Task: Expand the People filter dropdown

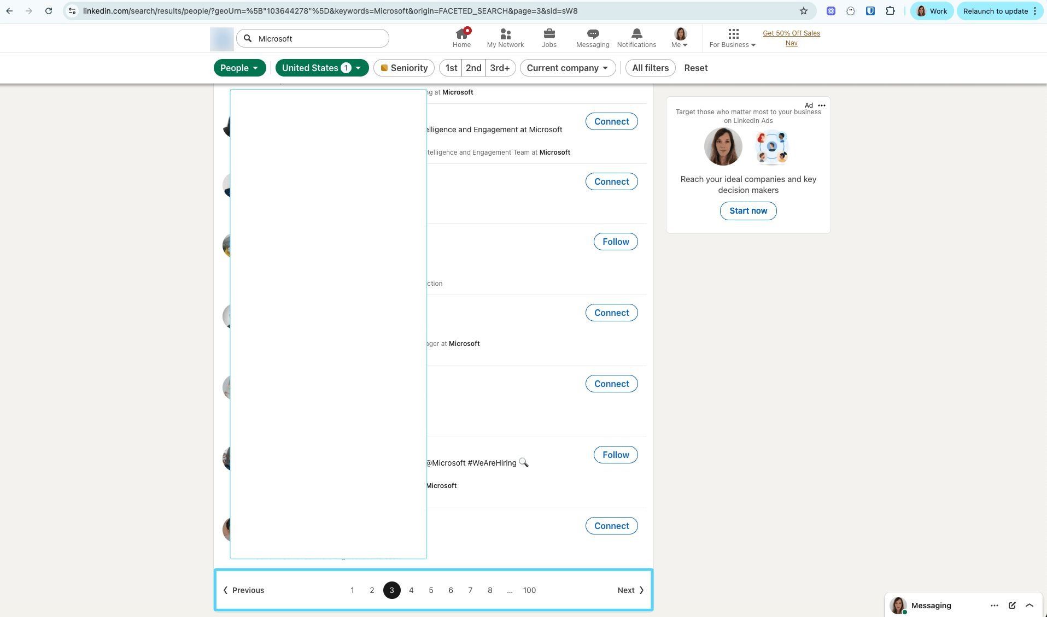Action: pos(239,68)
